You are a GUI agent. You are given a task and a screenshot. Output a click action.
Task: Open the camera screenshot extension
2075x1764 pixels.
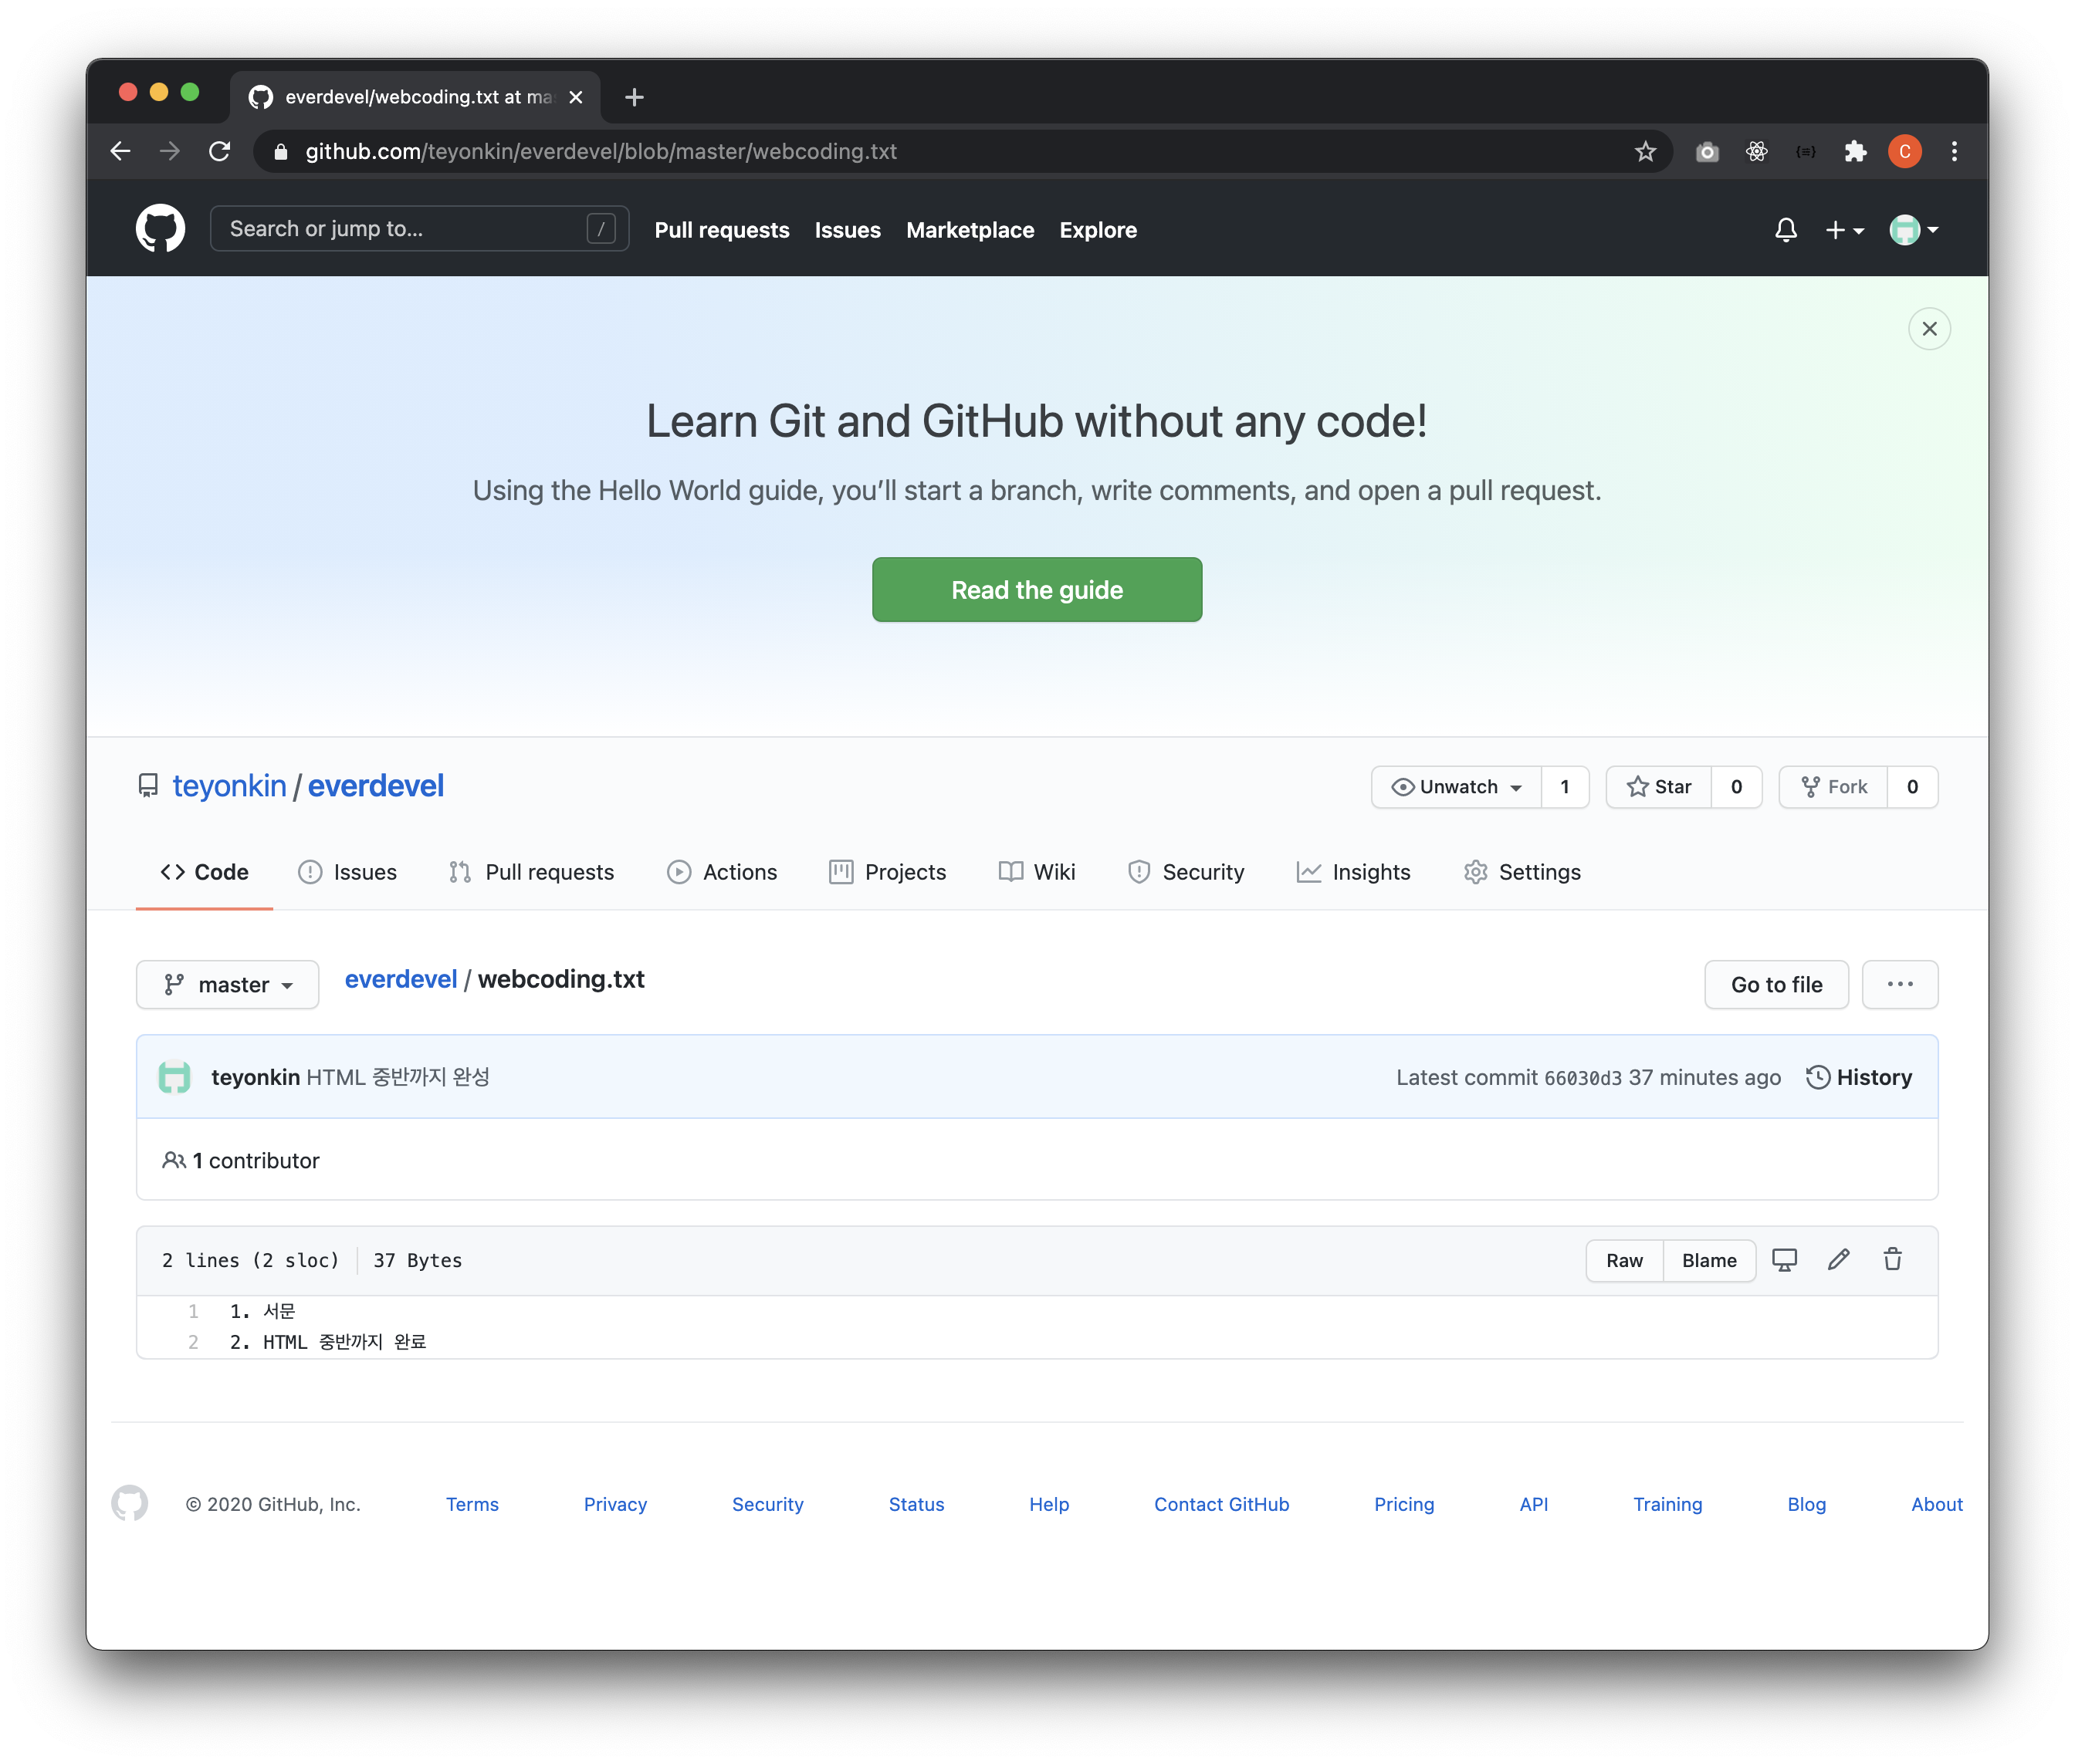coord(1707,151)
